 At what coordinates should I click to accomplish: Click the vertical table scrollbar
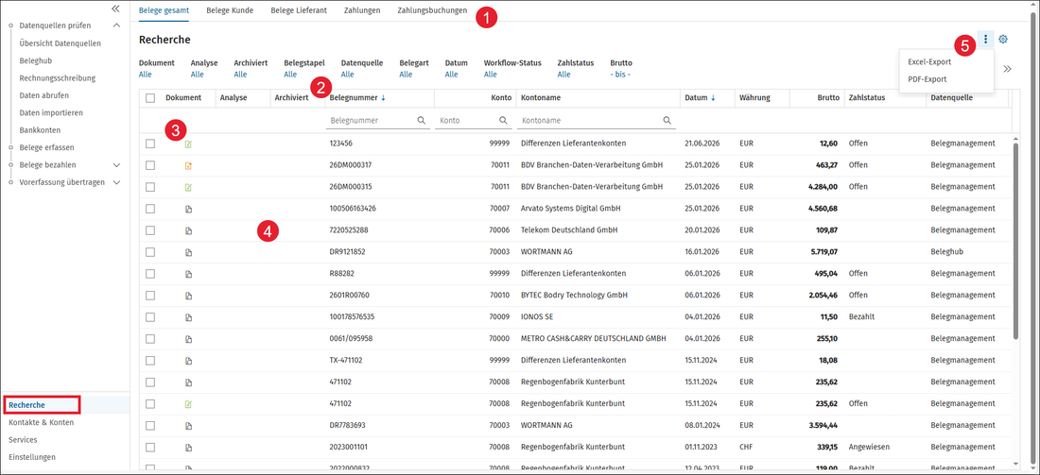click(x=1015, y=239)
